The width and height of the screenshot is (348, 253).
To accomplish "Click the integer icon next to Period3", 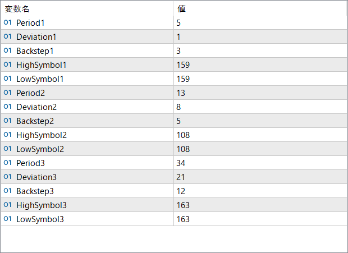I will click(x=7, y=163).
